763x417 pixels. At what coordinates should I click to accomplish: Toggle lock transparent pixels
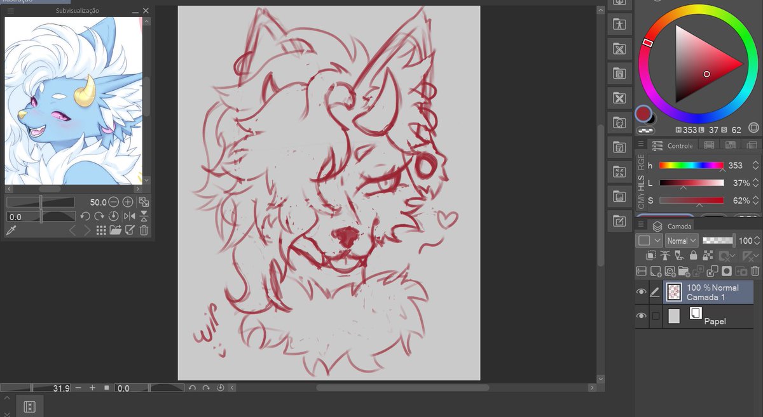pos(708,256)
